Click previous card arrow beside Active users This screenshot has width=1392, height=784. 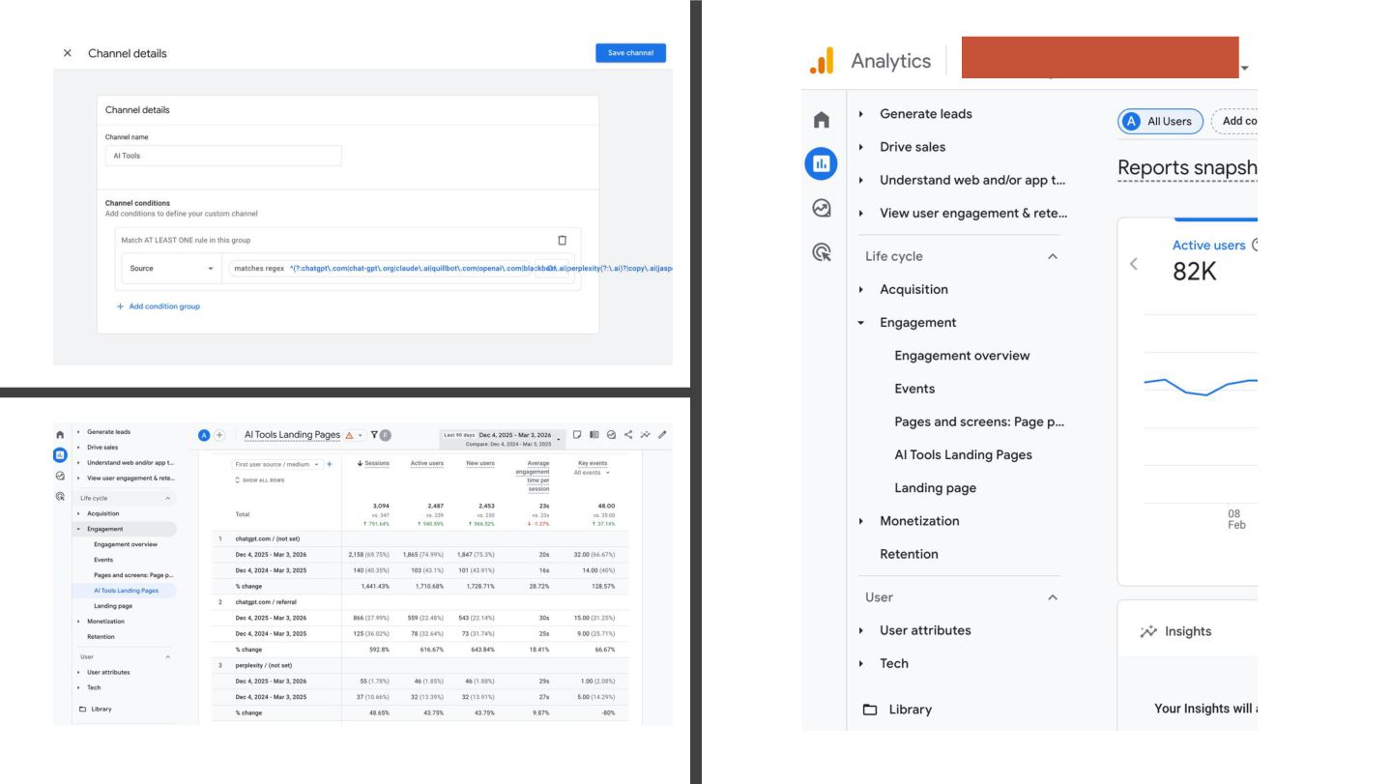[x=1134, y=264]
